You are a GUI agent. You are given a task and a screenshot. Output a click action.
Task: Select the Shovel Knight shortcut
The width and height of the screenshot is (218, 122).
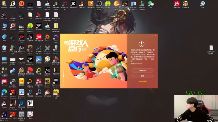point(47,83)
